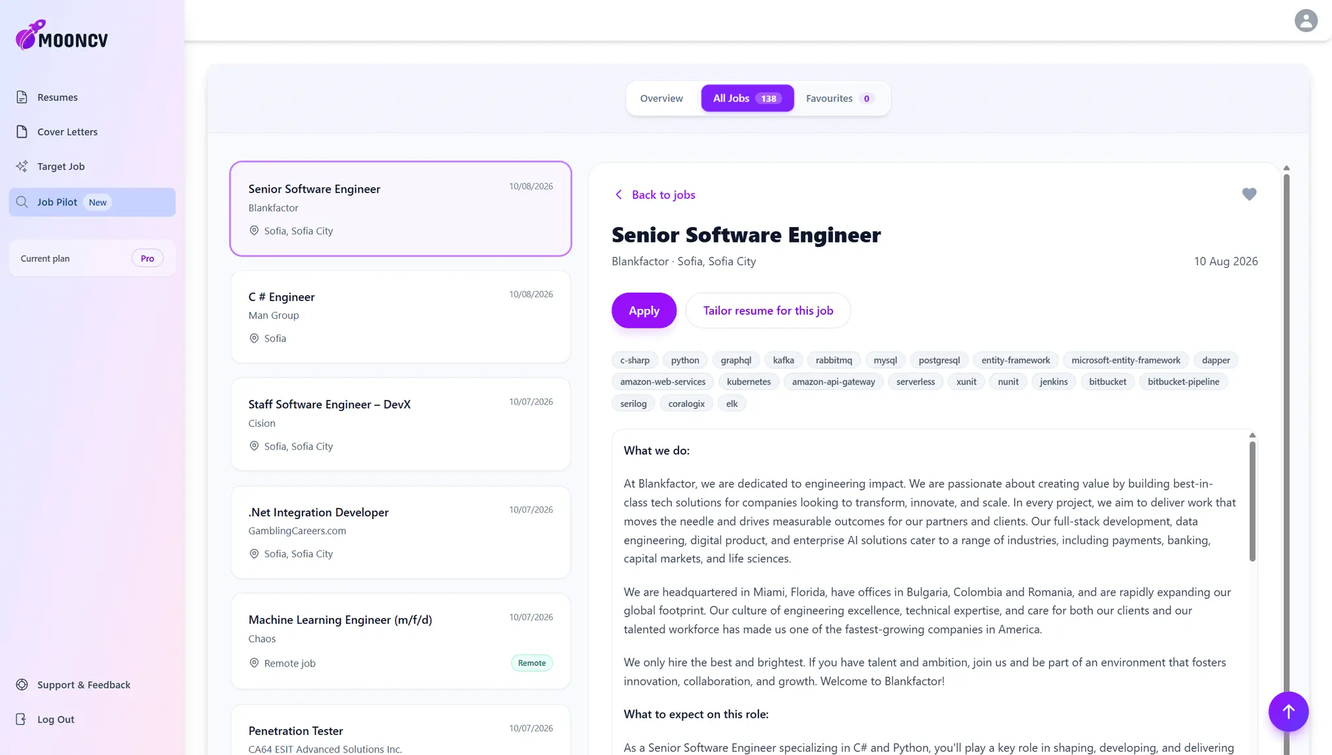
Task: Click Log Out
Action: click(x=92, y=719)
